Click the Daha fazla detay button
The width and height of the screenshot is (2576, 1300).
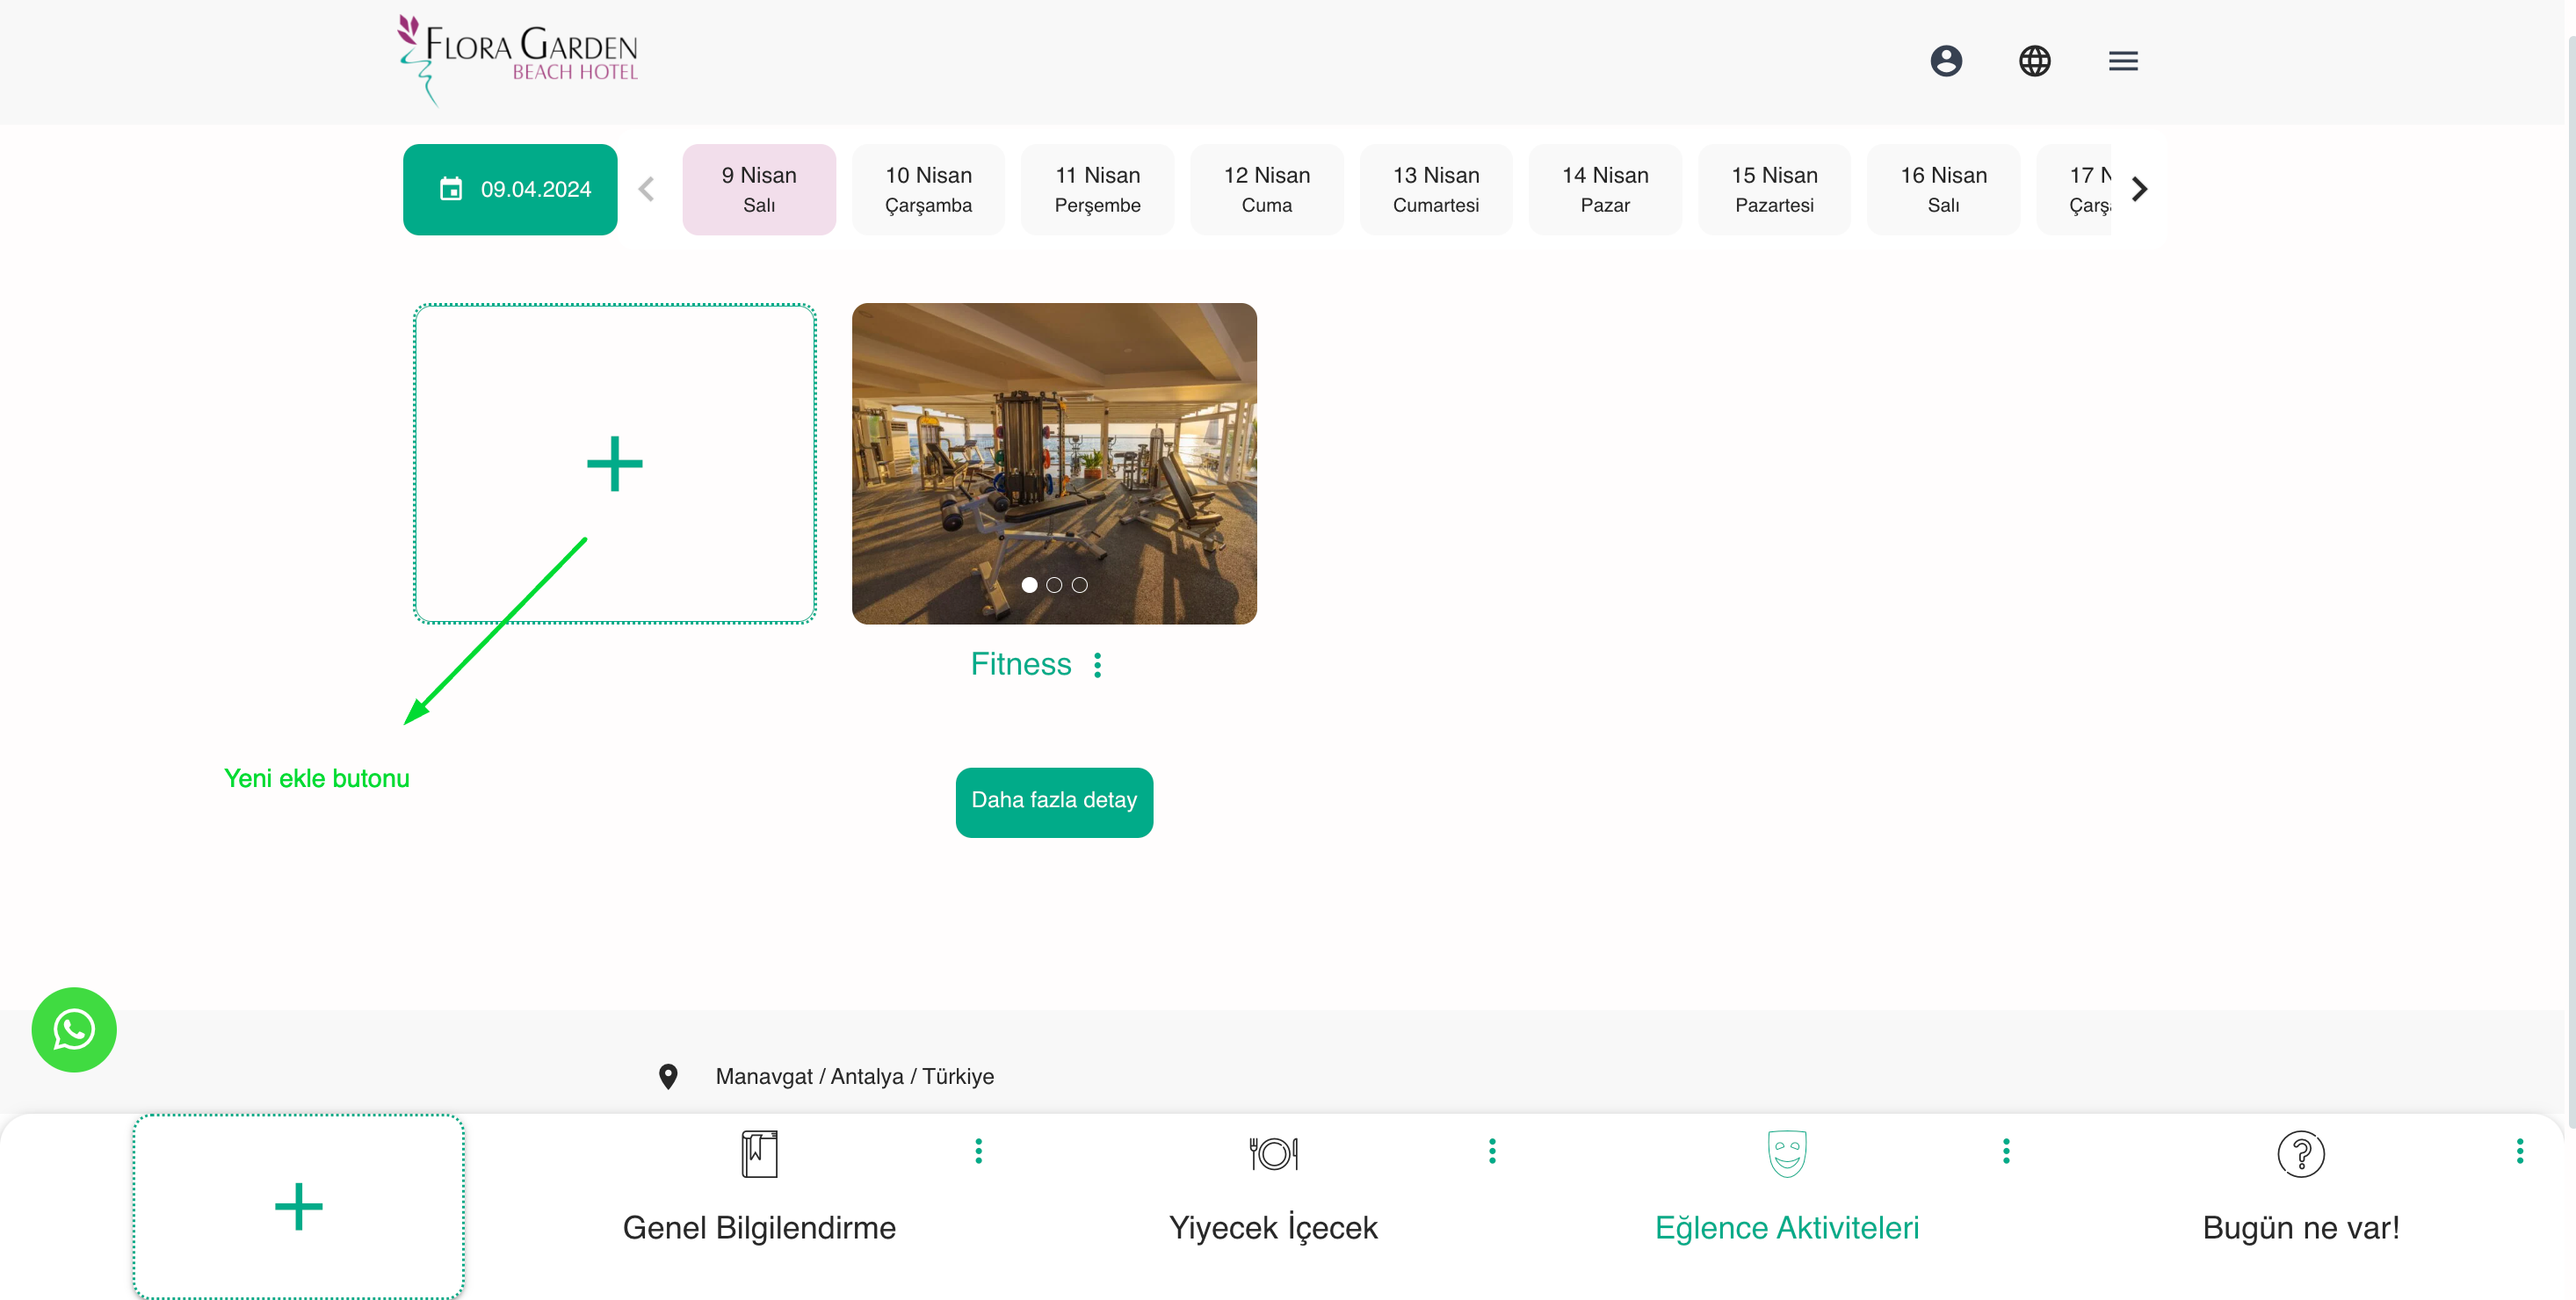(1053, 801)
